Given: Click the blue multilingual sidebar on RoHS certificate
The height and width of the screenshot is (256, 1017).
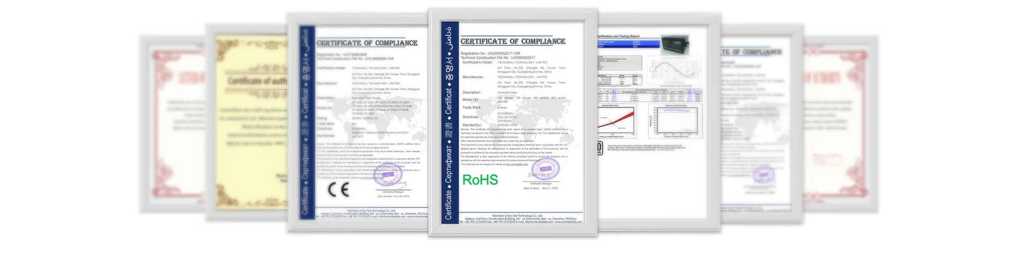Looking at the screenshot, I should 449,122.
